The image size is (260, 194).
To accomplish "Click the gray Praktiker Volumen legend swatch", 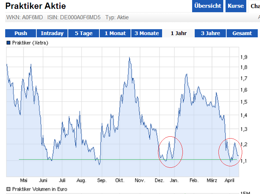I will (x=8, y=189).
